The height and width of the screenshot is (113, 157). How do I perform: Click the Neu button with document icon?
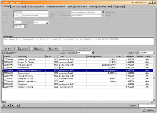point(8,49)
